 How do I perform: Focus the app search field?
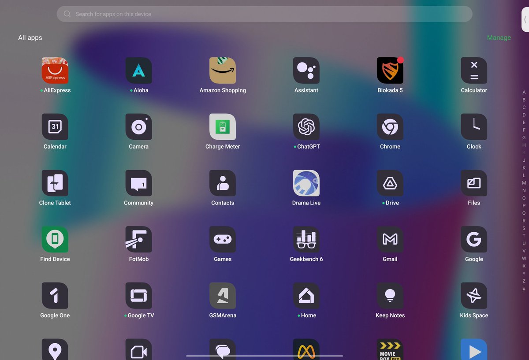click(x=264, y=14)
